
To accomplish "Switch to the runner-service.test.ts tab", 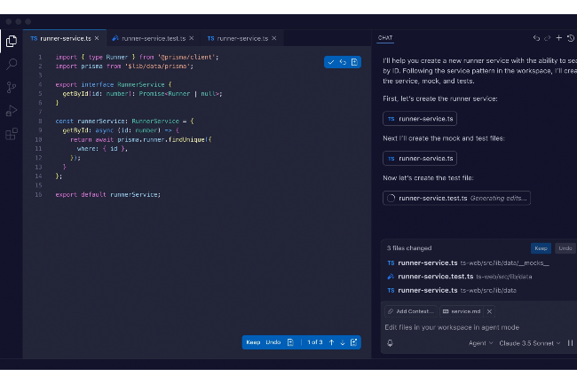I will click(x=153, y=38).
